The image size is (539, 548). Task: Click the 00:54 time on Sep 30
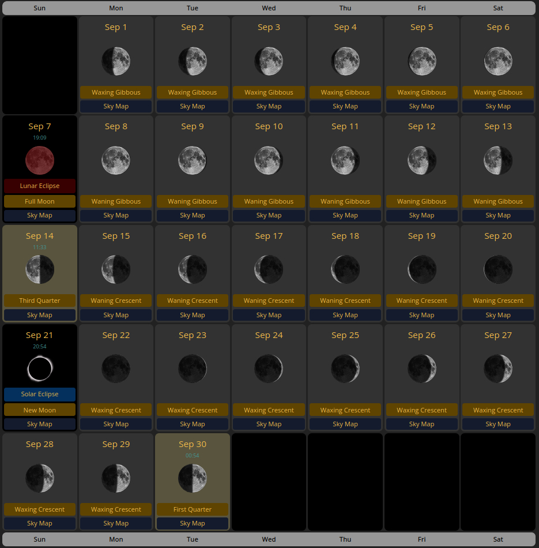tap(193, 456)
